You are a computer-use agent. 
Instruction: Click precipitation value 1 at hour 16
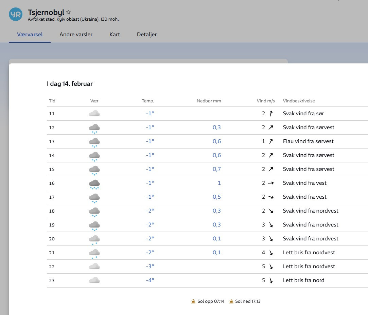click(x=219, y=183)
